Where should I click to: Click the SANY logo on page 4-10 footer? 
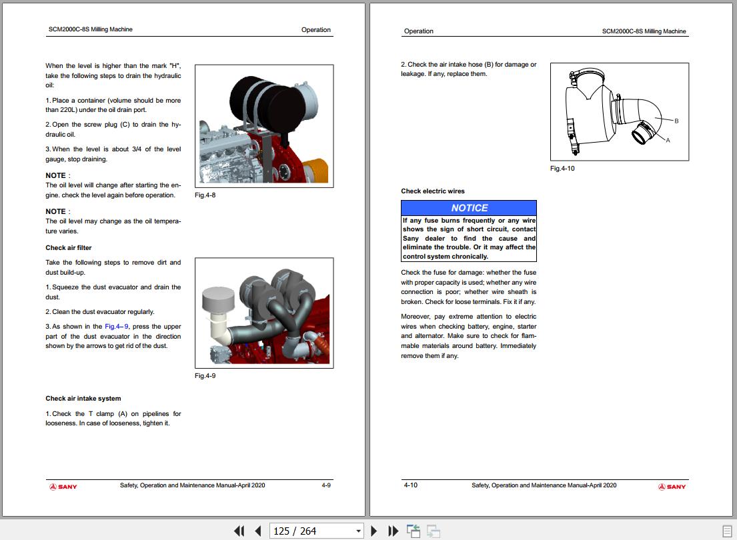tap(672, 486)
